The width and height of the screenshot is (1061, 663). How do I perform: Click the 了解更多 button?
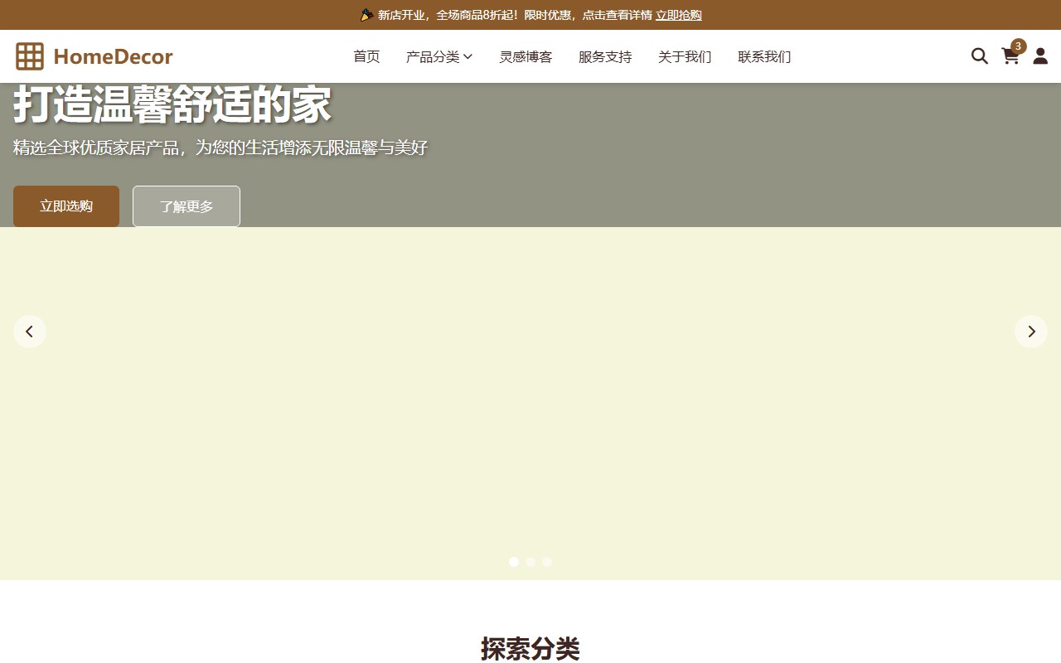187,206
